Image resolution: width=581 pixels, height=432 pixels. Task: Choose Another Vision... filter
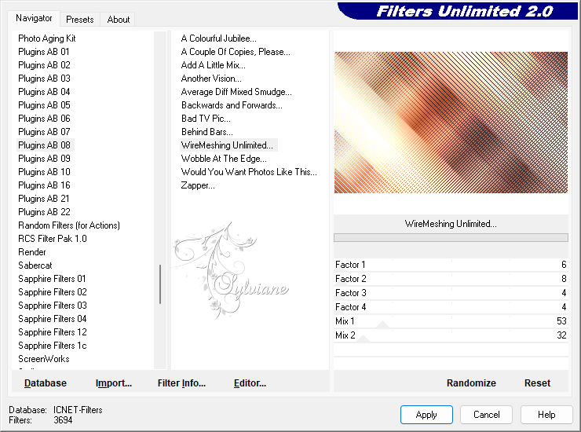(211, 79)
